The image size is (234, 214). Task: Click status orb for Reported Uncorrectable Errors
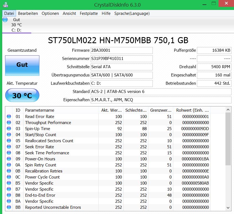9,207
